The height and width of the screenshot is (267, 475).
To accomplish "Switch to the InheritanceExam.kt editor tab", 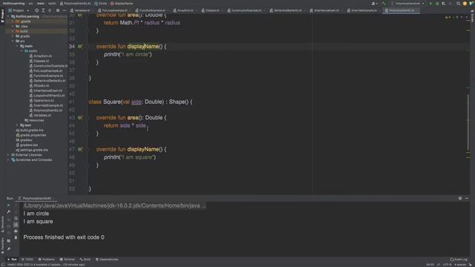I will (x=326, y=10).
